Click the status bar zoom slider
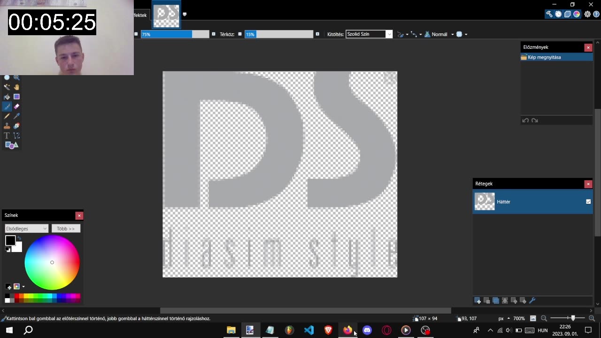The height and width of the screenshot is (338, 601). [568, 318]
